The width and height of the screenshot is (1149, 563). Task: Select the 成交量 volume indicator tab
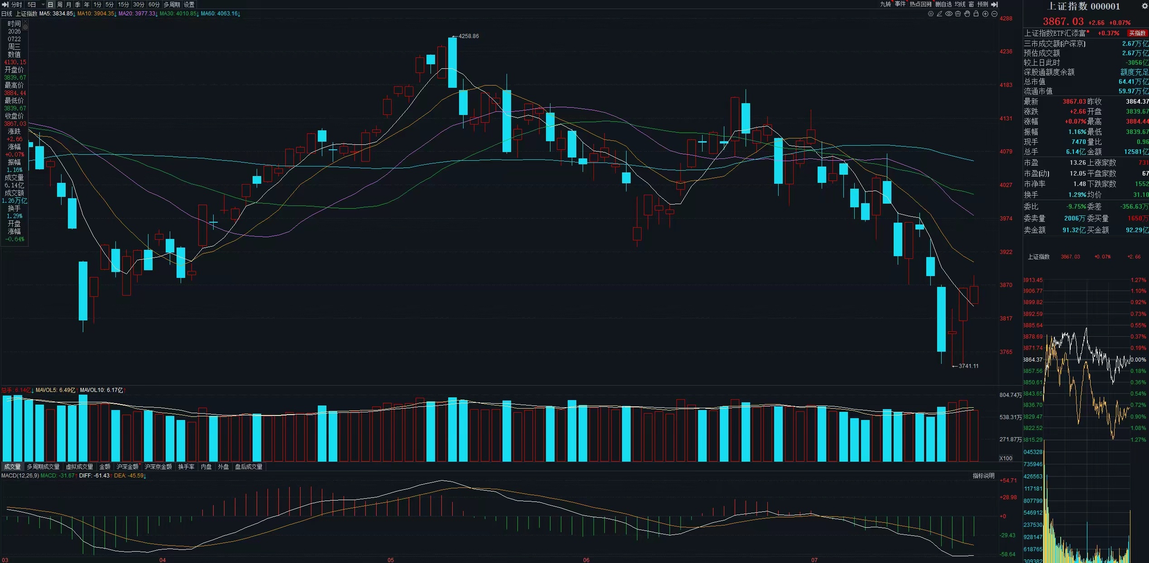coord(12,467)
